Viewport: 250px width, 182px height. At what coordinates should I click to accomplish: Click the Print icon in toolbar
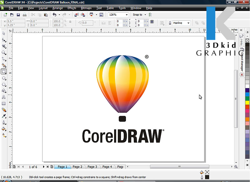24,15
